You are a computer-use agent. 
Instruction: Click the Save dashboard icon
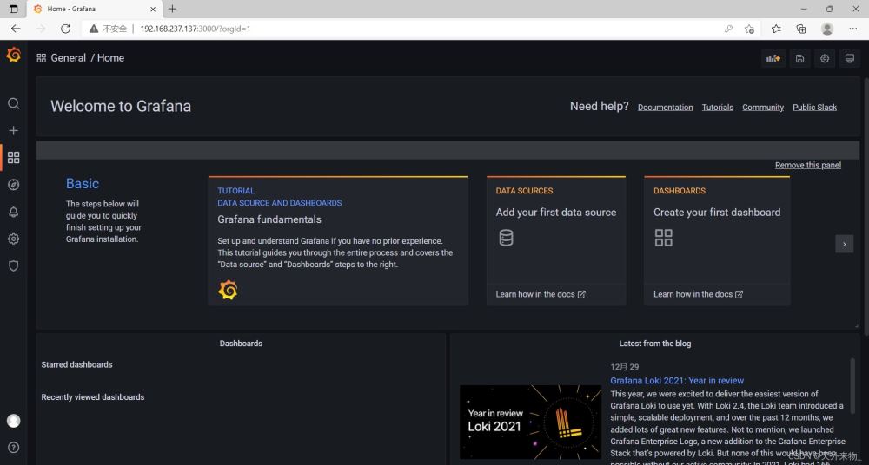(x=799, y=58)
